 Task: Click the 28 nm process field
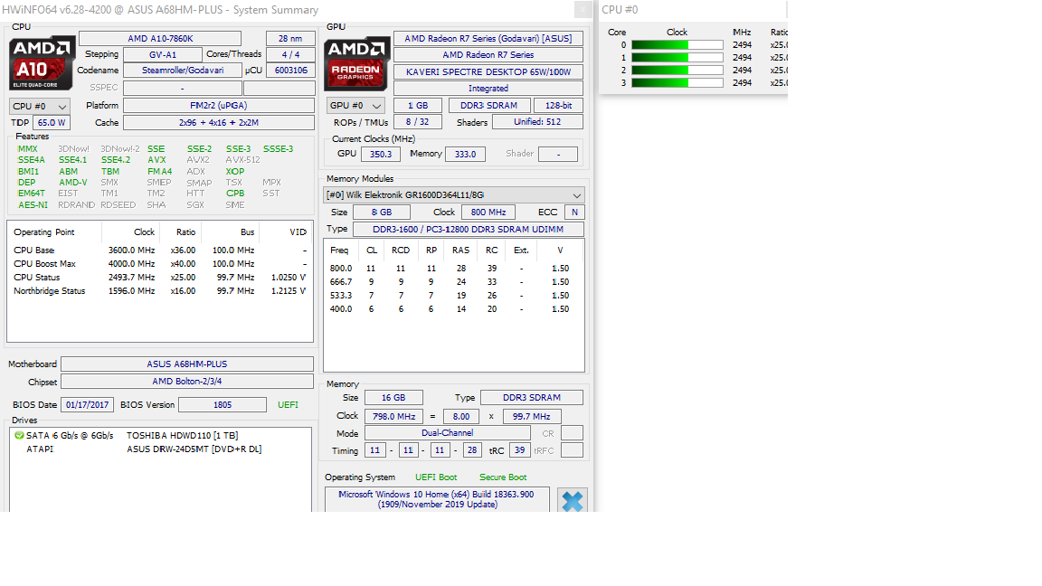[290, 39]
